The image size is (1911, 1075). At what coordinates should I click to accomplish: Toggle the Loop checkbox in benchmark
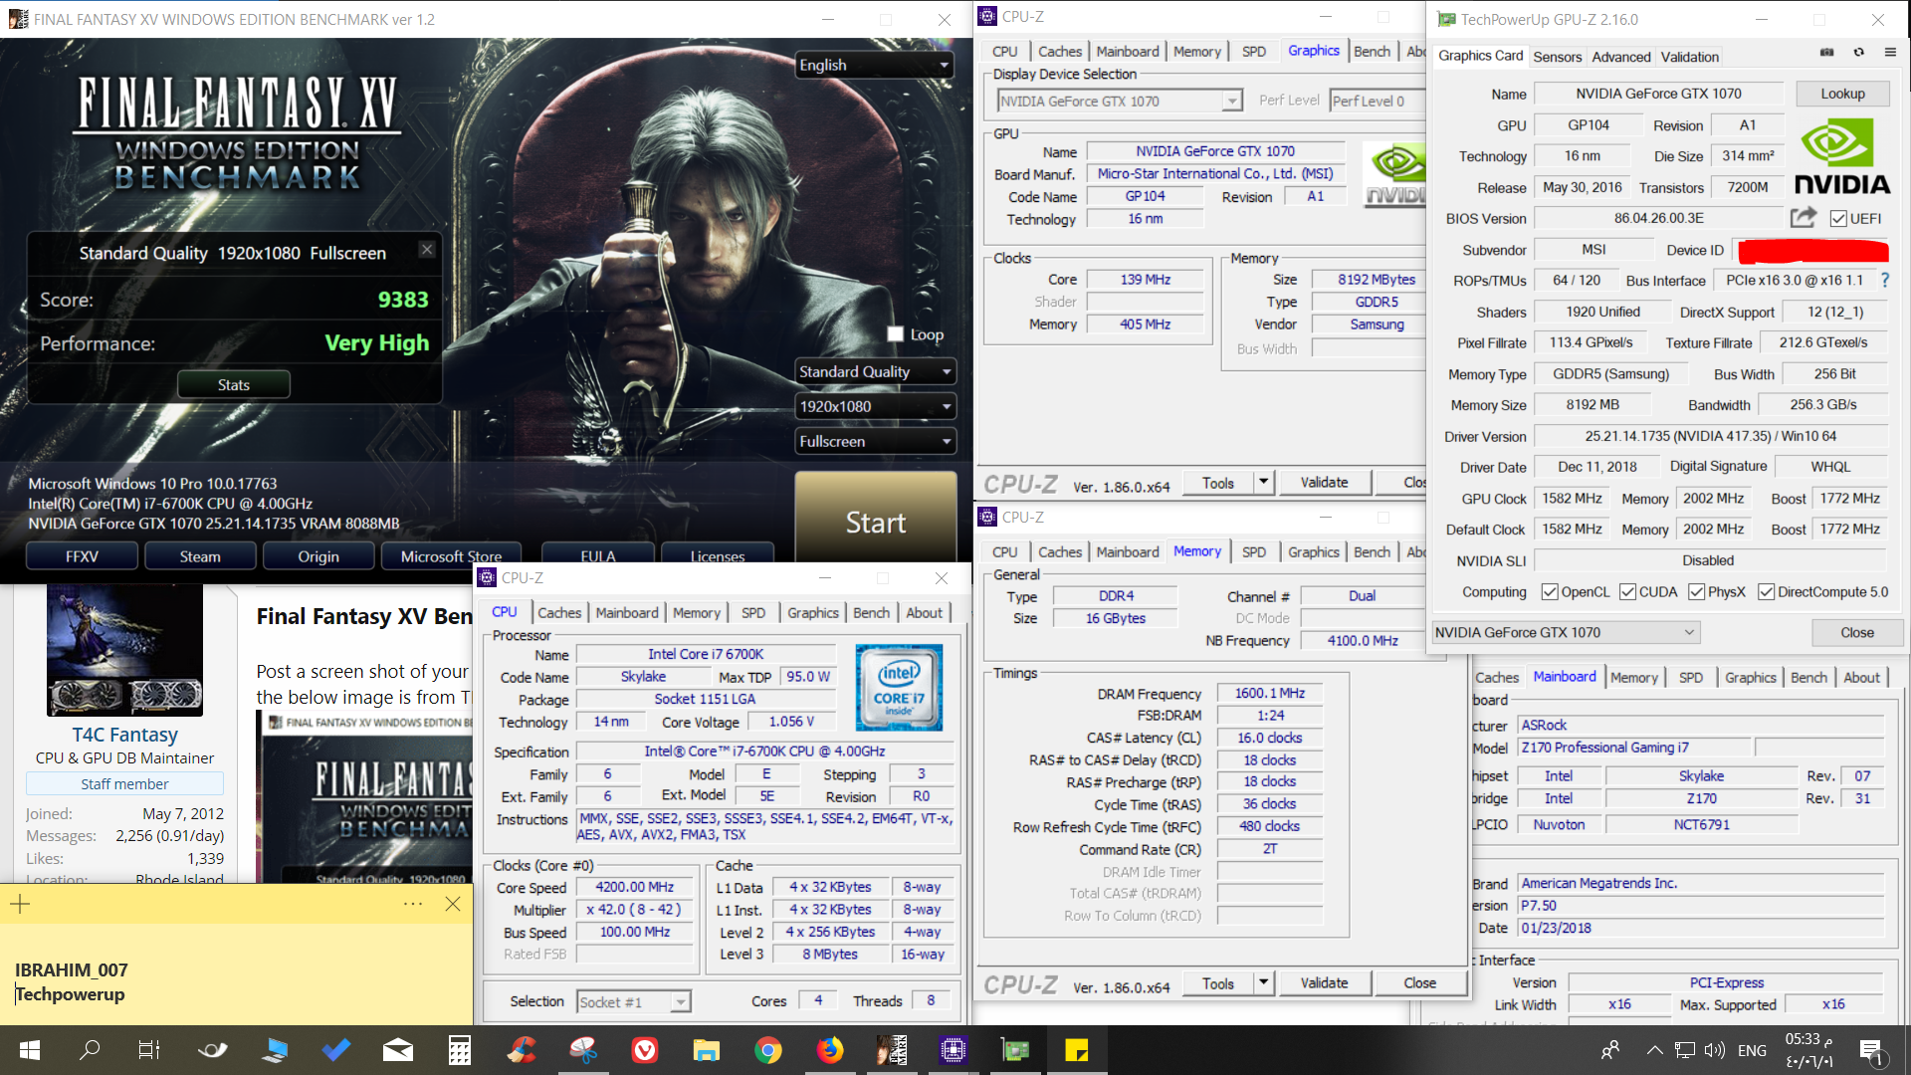click(x=895, y=334)
